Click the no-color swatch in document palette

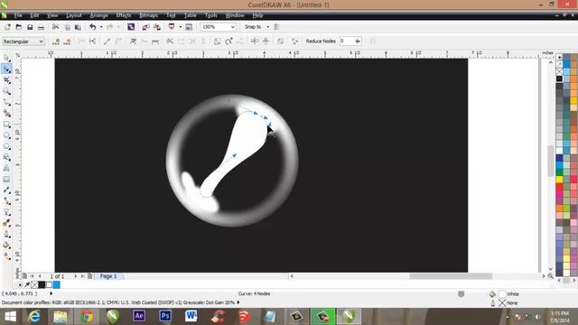[x=34, y=285]
